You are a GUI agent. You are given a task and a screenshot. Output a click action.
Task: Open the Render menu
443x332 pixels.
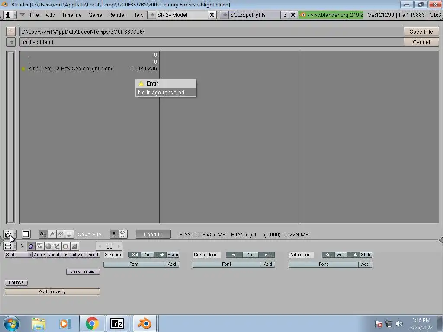pyautogui.click(x=117, y=15)
